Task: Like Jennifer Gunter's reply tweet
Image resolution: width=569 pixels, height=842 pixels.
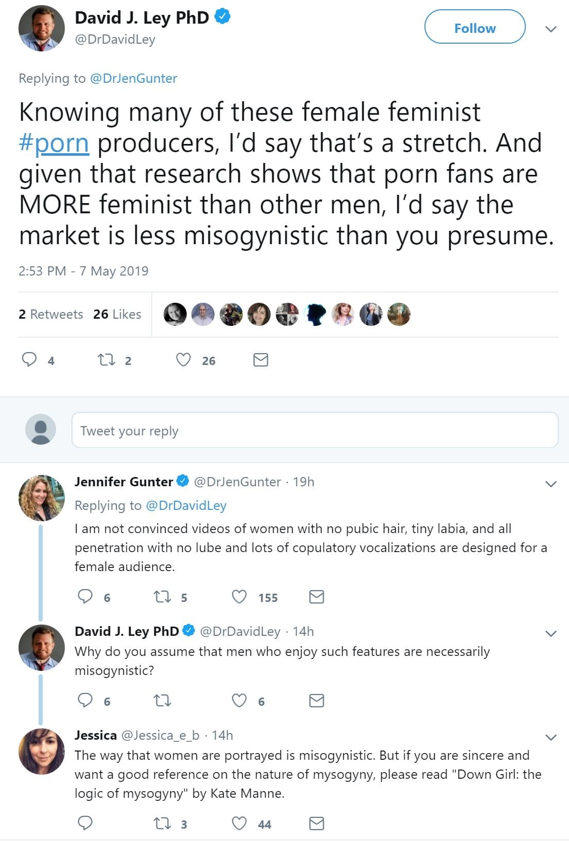Action: pyautogui.click(x=239, y=597)
